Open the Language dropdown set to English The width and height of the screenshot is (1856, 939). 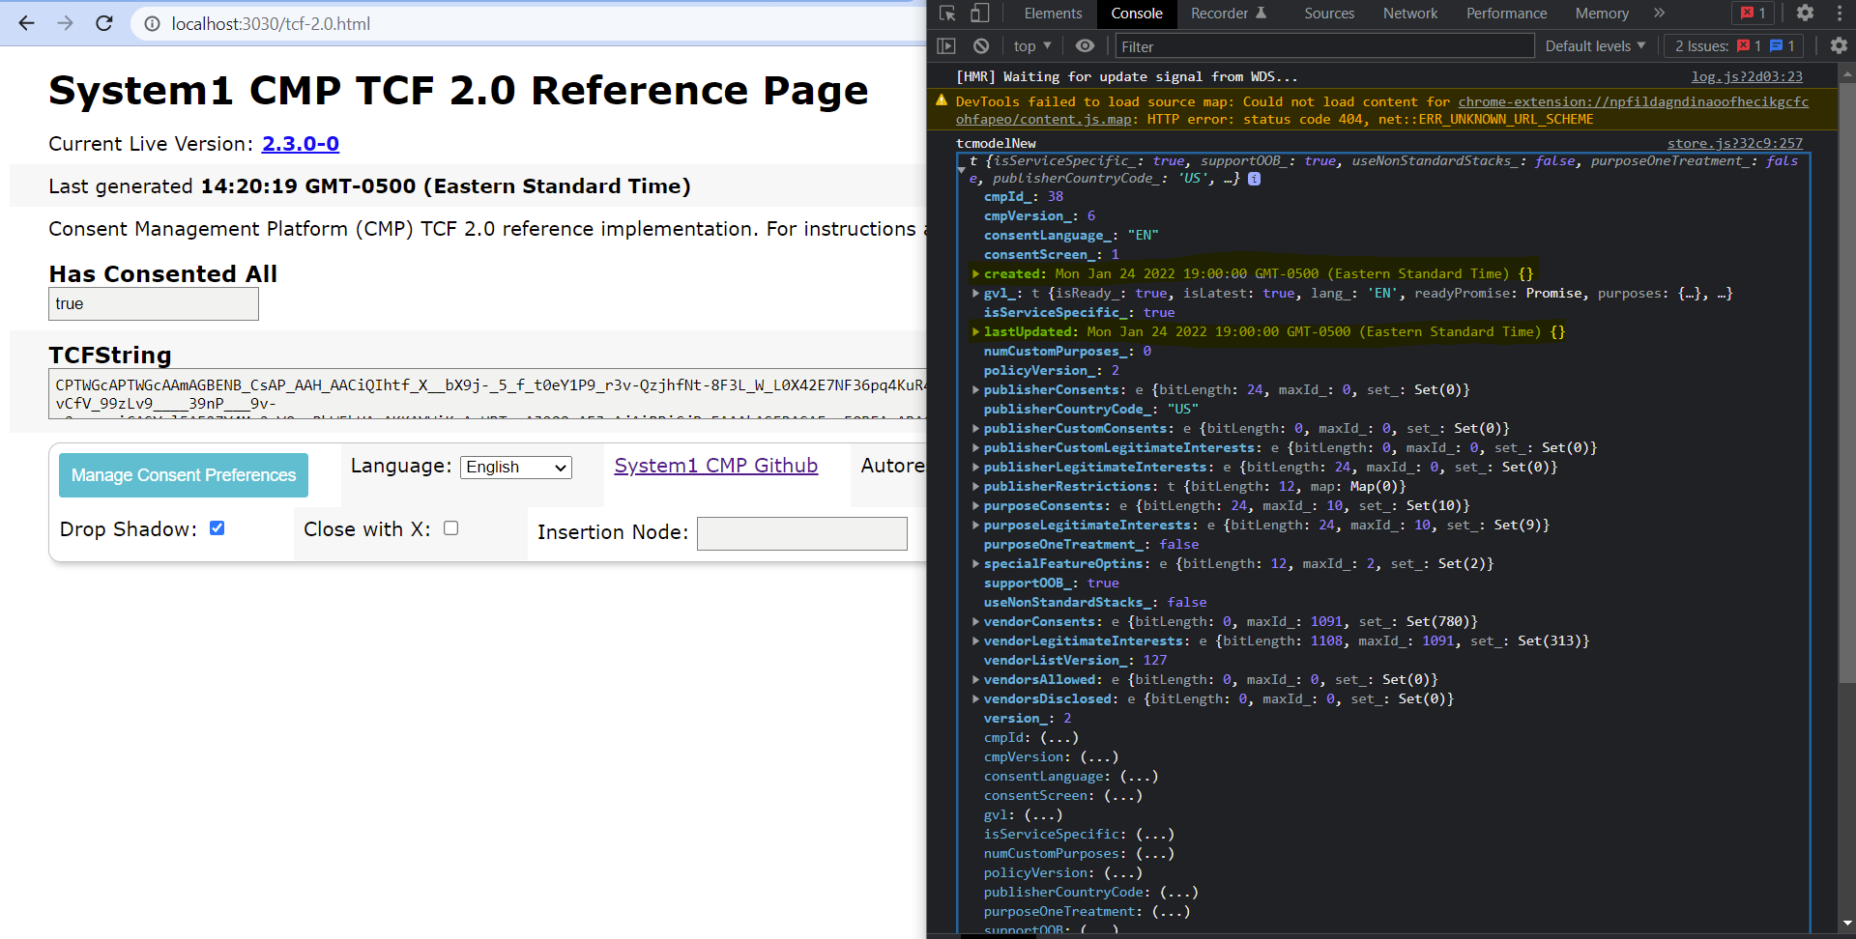tap(516, 468)
